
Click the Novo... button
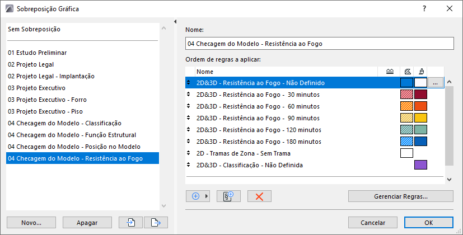[x=31, y=222]
